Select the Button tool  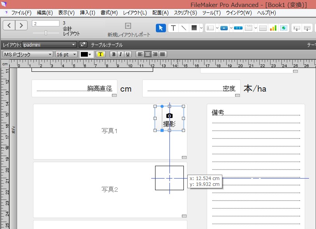[x=224, y=28]
